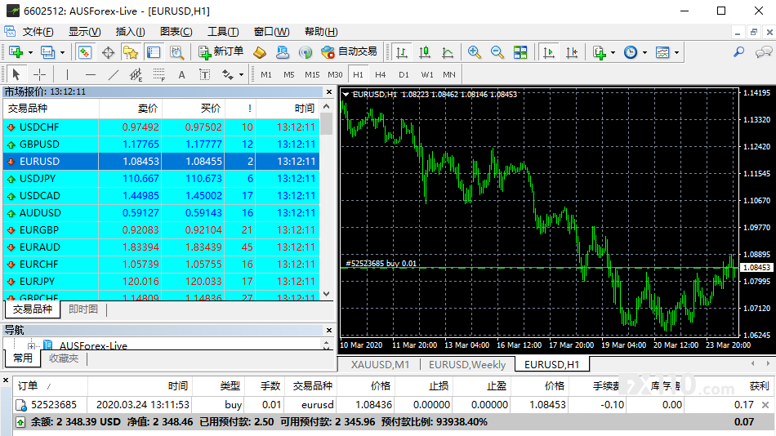This screenshot has width=776, height=436.
Task: Close the 市场报价 panel
Action: tap(329, 91)
